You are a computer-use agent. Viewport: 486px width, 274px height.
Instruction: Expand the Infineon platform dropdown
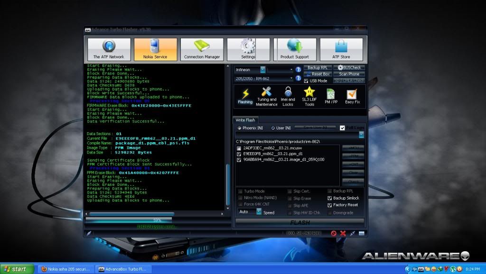pyautogui.click(x=262, y=70)
